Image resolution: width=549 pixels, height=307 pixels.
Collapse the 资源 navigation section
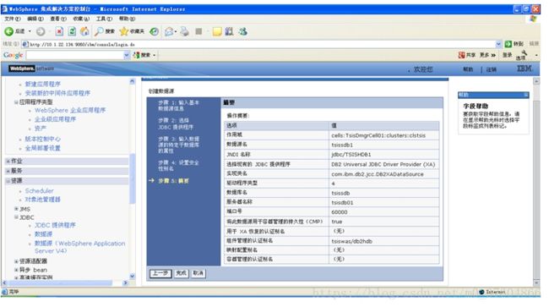(8, 180)
